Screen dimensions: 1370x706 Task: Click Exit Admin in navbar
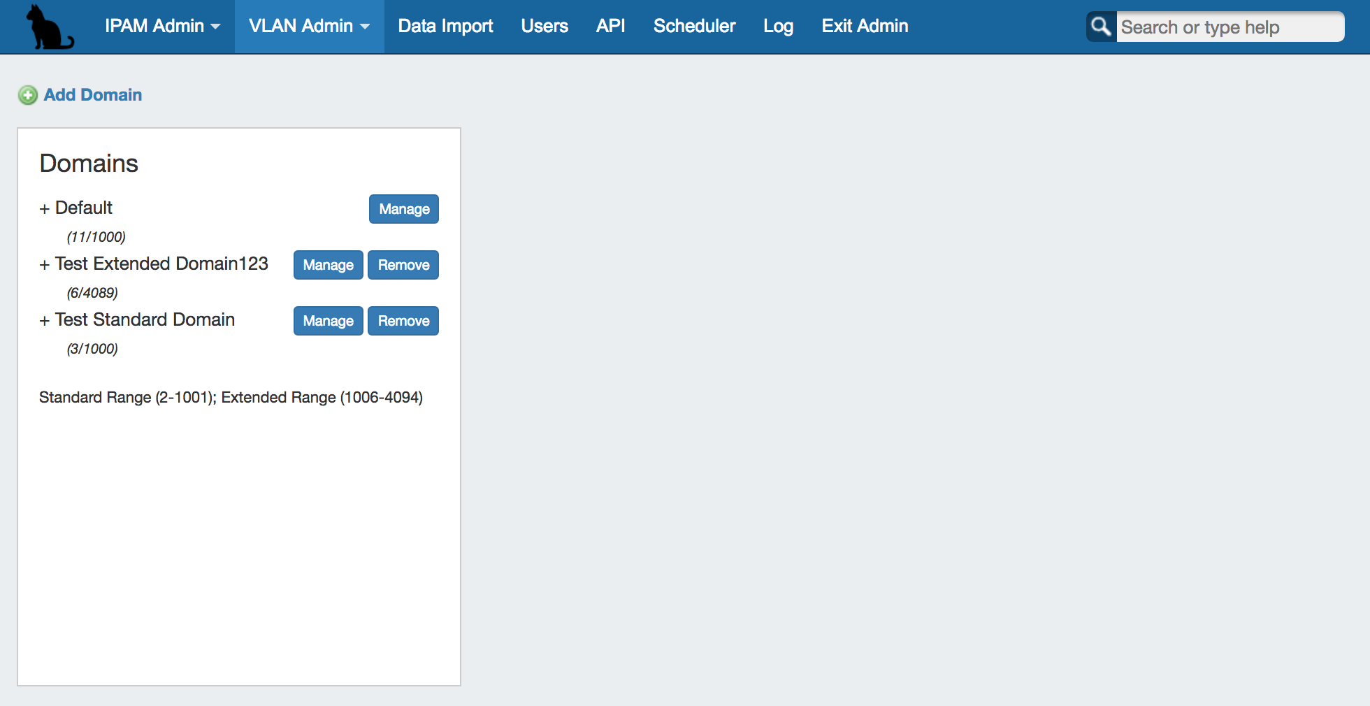click(x=865, y=27)
